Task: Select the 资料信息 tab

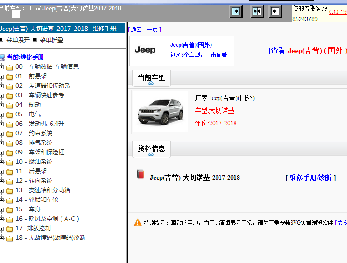Action: pos(151,149)
